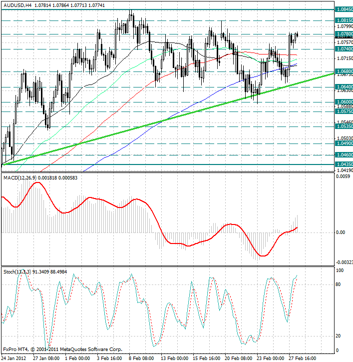Click the 1.0490 price level label

[x=344, y=143]
